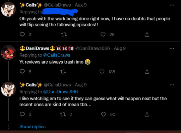Share Calis's tweet about following episodes
The image size is (181, 133).
pyautogui.click(x=147, y=35)
